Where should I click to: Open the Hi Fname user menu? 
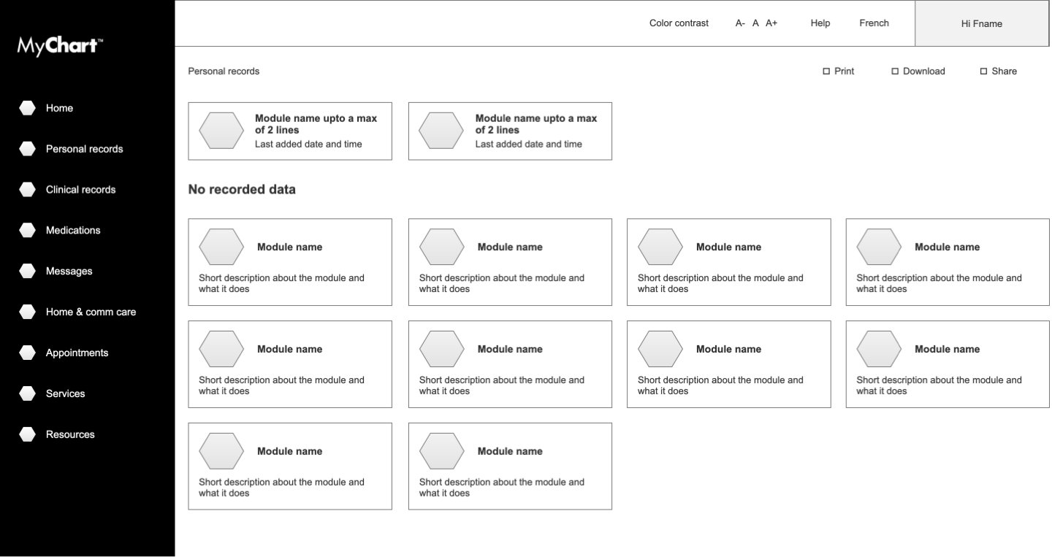(x=981, y=23)
